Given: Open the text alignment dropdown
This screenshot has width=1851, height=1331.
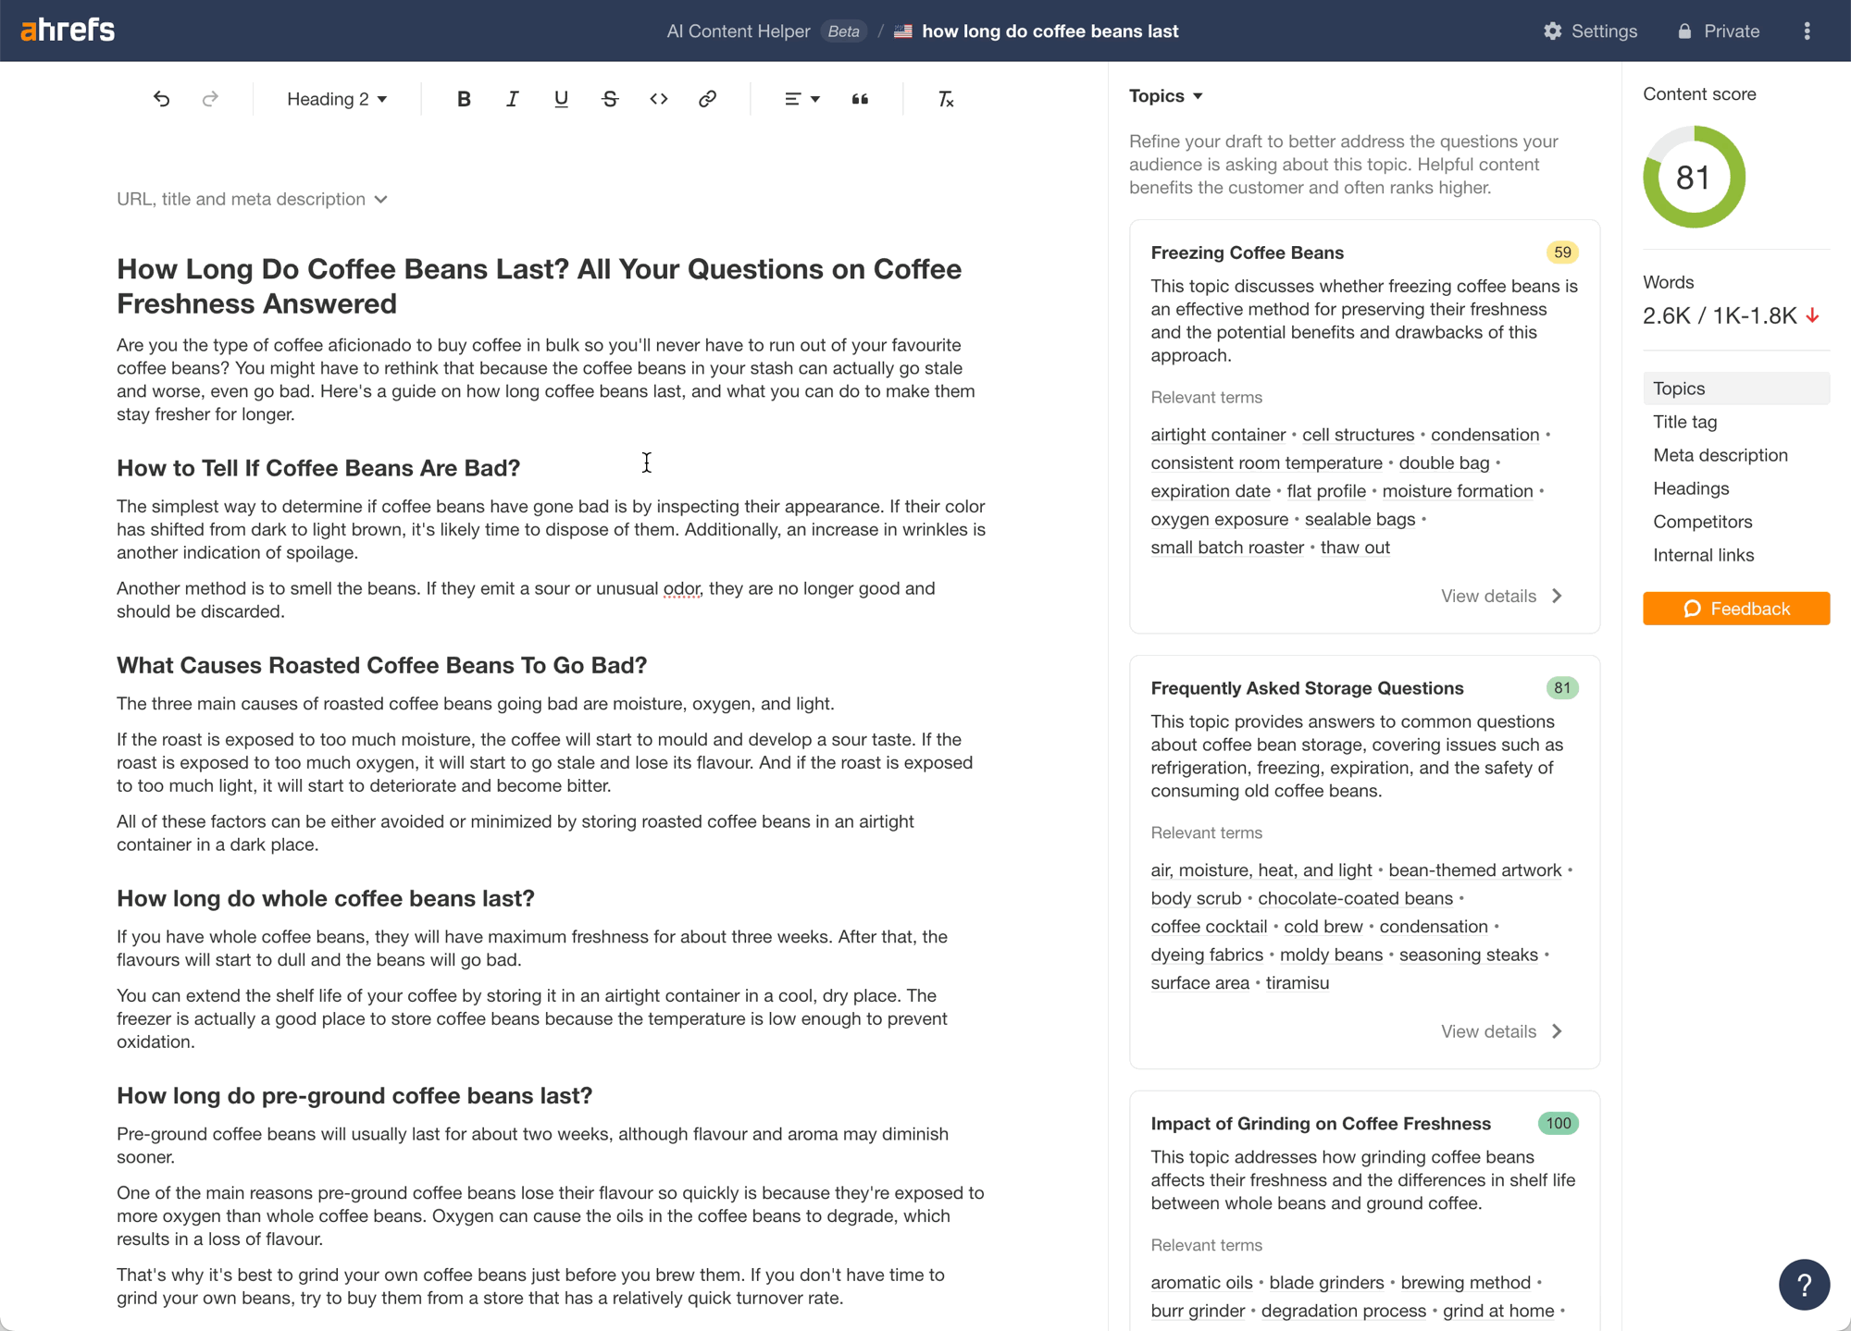Looking at the screenshot, I should (801, 99).
